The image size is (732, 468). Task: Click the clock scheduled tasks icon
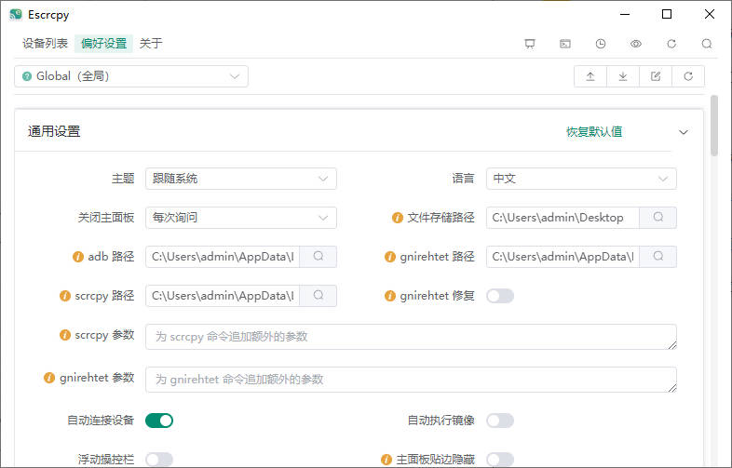pyautogui.click(x=601, y=44)
